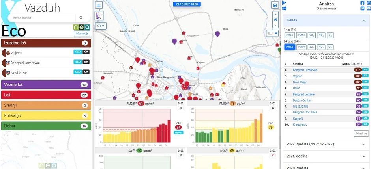Open the Užice station link

pyautogui.click(x=296, y=88)
